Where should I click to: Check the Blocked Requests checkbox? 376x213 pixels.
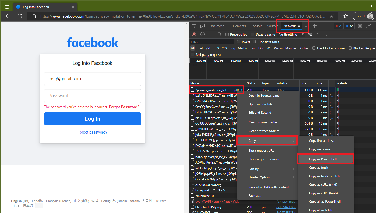coord(350,48)
